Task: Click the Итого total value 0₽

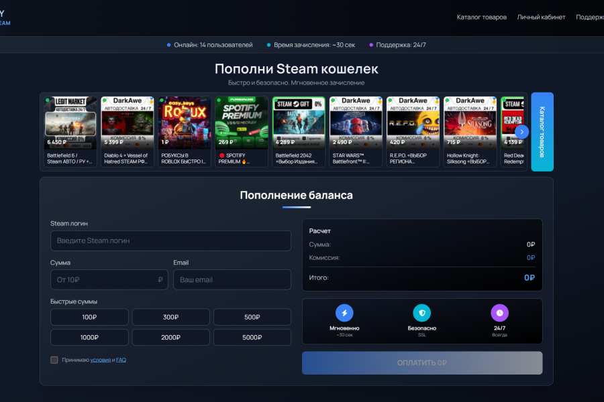Action: pos(530,278)
